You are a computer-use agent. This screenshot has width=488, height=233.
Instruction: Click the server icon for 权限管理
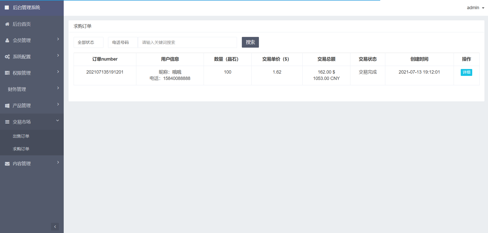tap(7, 73)
